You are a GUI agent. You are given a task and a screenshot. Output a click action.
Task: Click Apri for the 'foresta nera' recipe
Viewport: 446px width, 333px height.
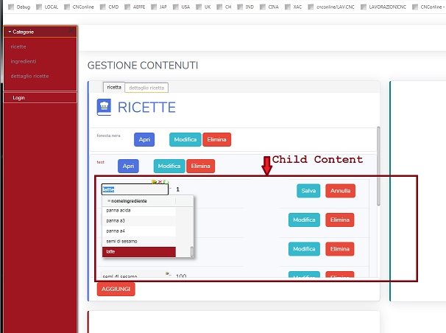144,139
